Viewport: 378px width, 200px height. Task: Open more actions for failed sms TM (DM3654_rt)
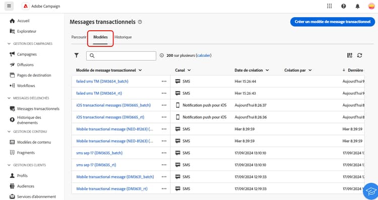point(164,93)
